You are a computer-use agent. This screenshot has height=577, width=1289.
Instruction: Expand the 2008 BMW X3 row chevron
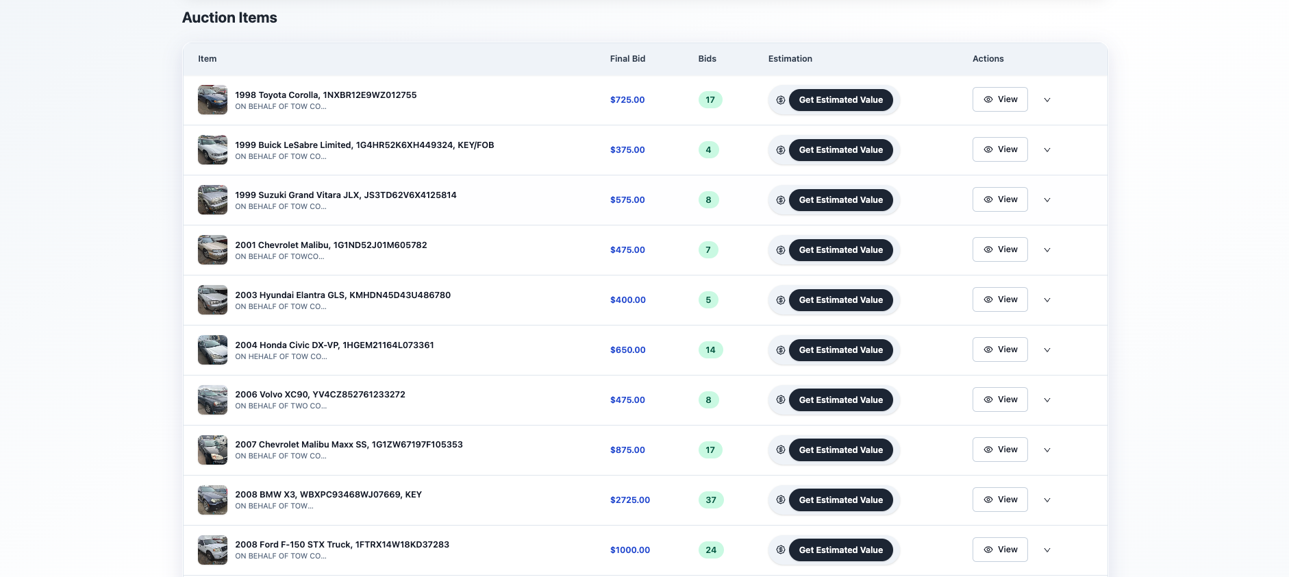pos(1047,500)
